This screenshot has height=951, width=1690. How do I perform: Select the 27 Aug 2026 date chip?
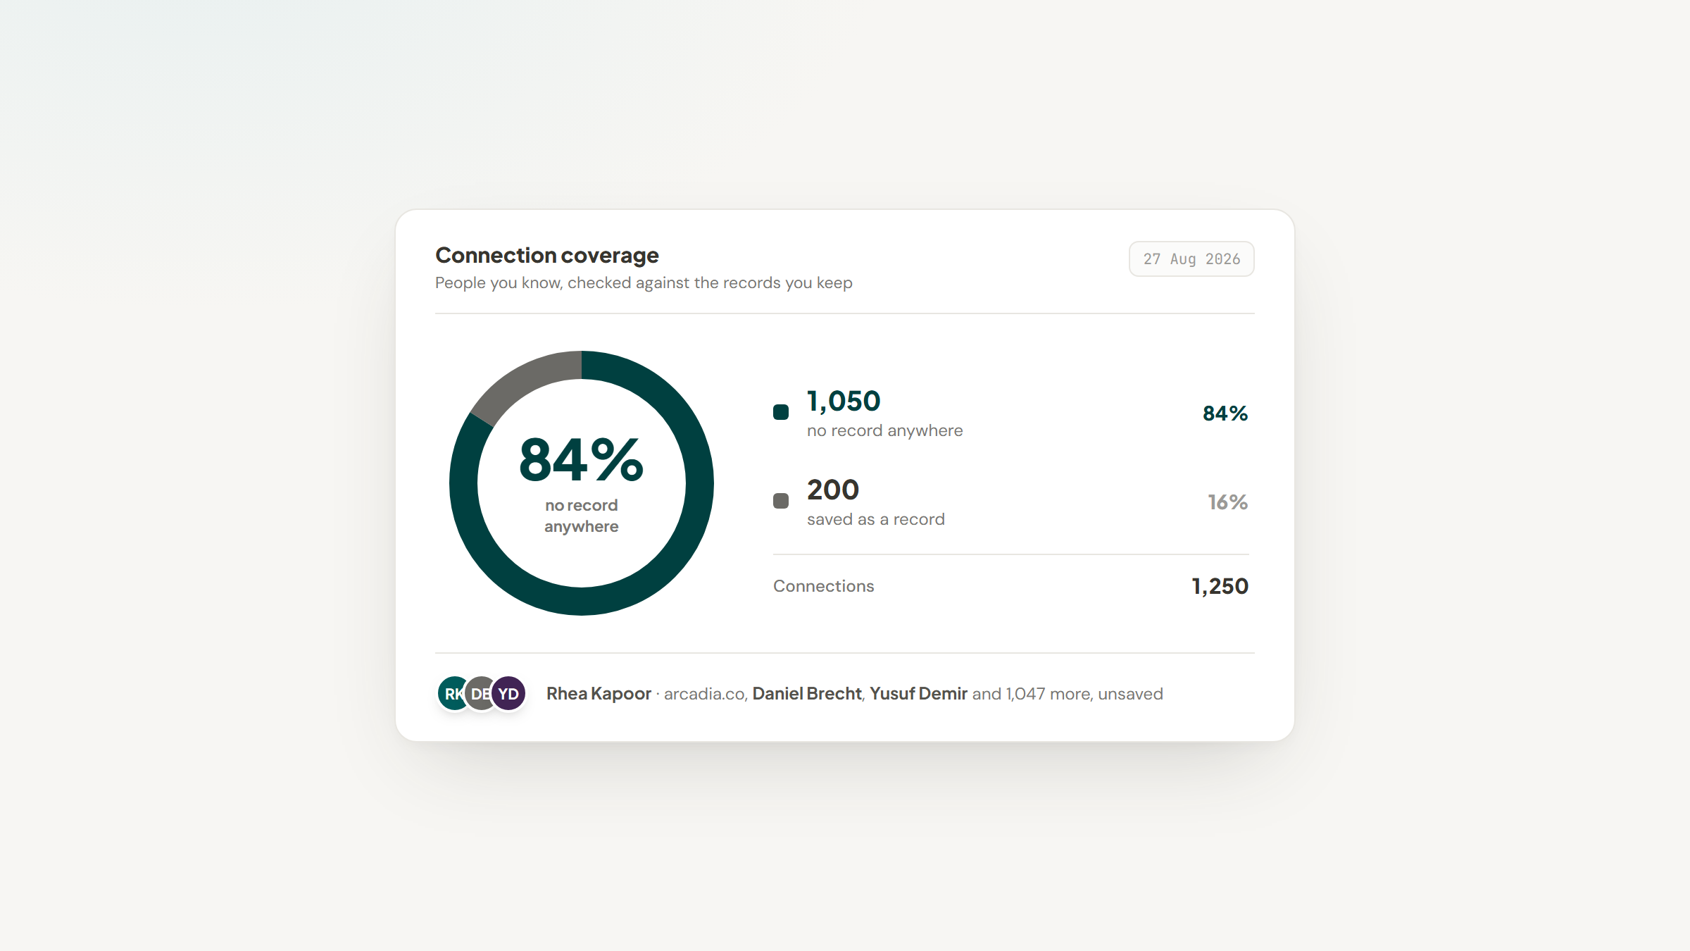pos(1191,259)
